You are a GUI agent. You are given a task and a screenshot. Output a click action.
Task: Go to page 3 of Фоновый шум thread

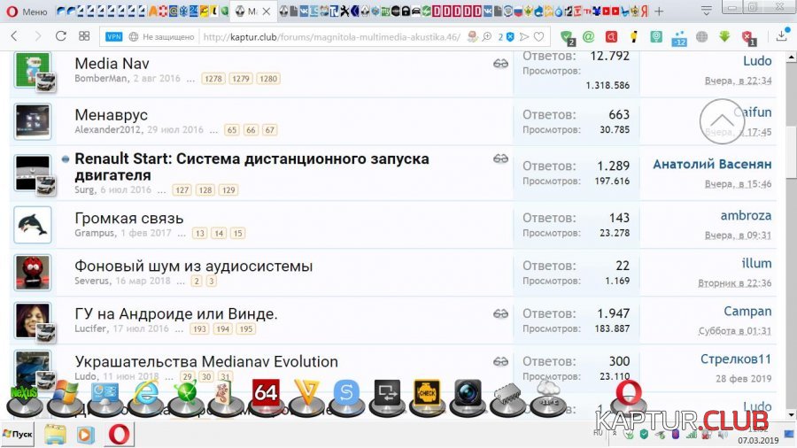click(x=211, y=281)
